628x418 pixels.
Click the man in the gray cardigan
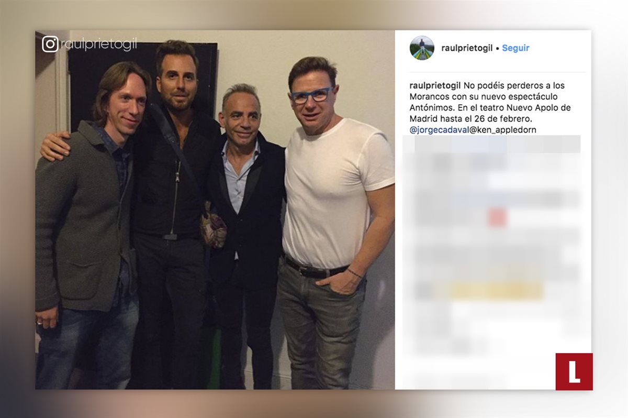pyautogui.click(x=86, y=225)
